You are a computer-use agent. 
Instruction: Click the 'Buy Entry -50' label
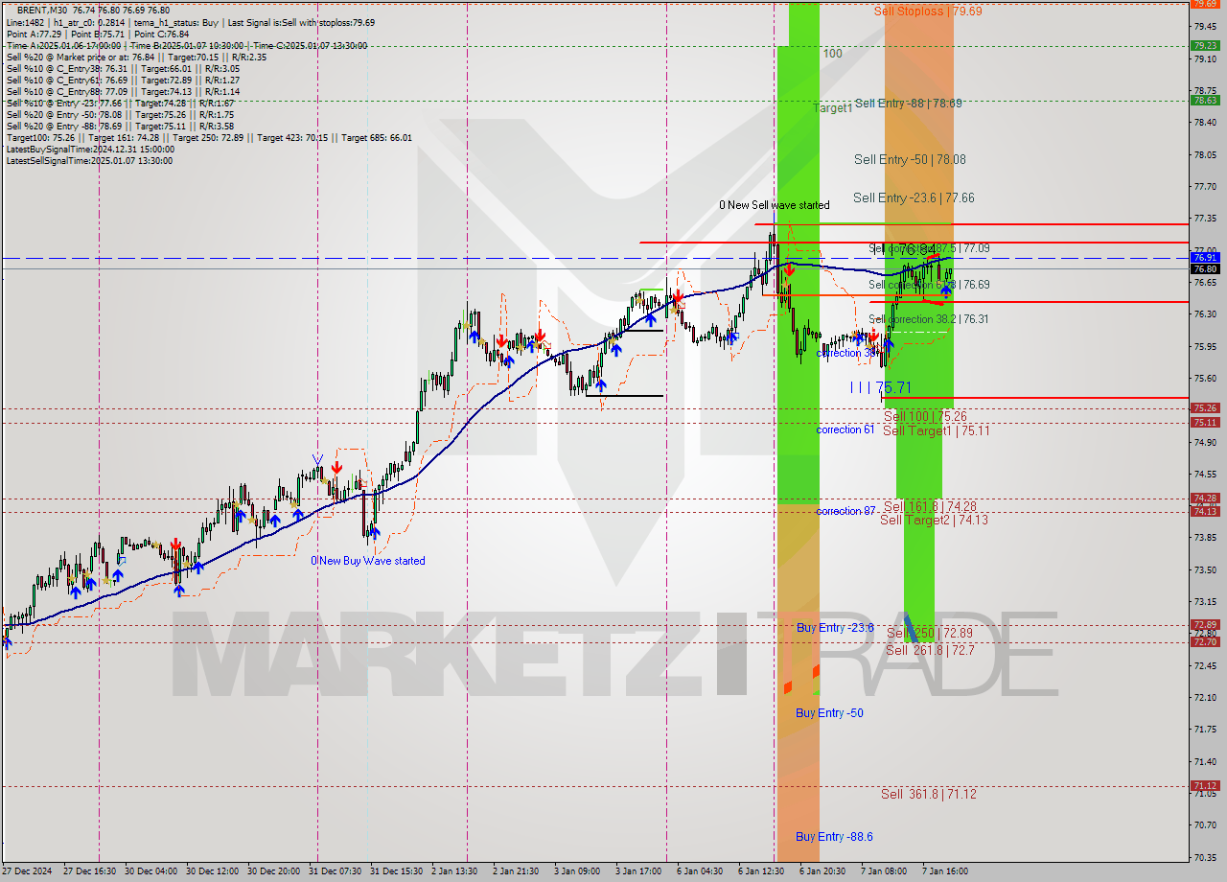tap(829, 712)
